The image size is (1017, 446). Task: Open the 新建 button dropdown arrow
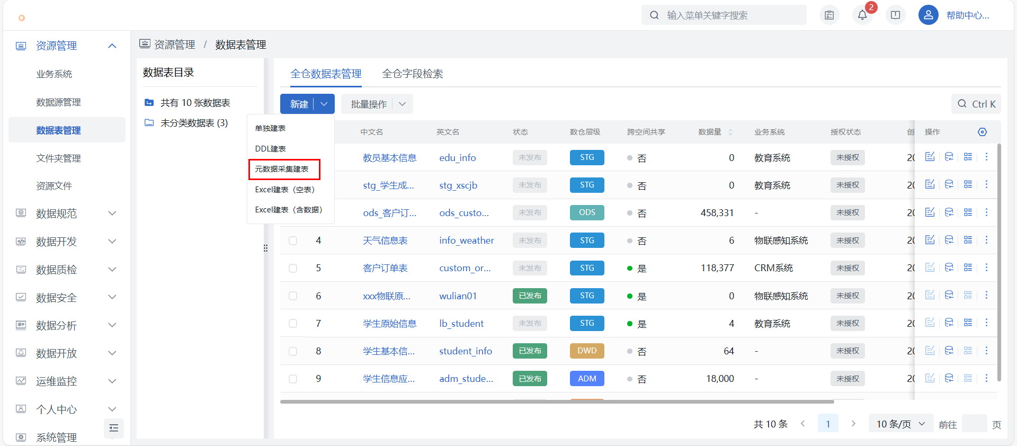click(x=324, y=104)
